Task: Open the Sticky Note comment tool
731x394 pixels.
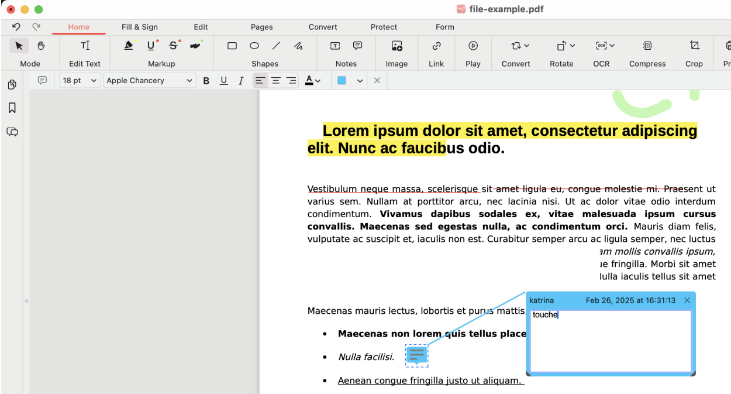Action: pyautogui.click(x=357, y=45)
